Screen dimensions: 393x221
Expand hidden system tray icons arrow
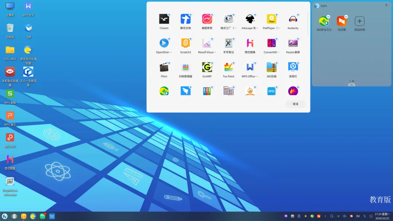[x=325, y=216]
